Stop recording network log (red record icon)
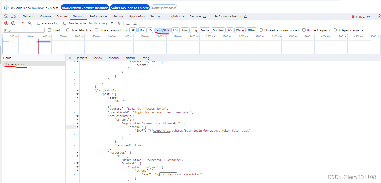This screenshot has height=183, width=381. point(6,23)
